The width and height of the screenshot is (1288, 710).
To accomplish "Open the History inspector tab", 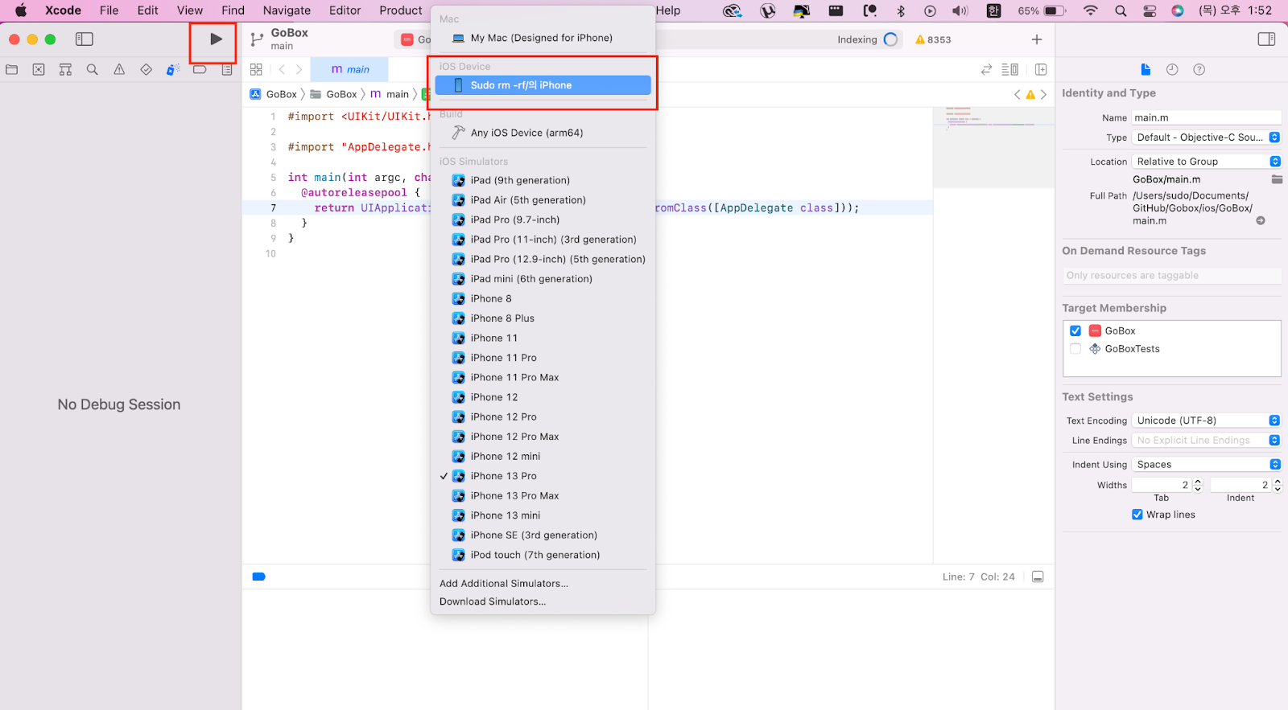I will (1172, 70).
